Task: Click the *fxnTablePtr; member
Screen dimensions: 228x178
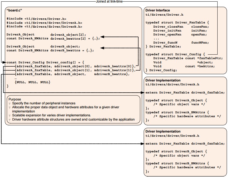Action: 210,58
